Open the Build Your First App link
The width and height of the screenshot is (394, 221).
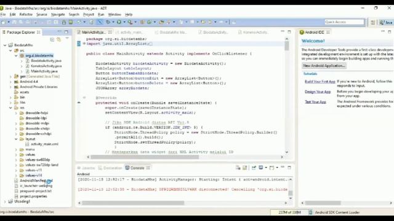pos(320,82)
